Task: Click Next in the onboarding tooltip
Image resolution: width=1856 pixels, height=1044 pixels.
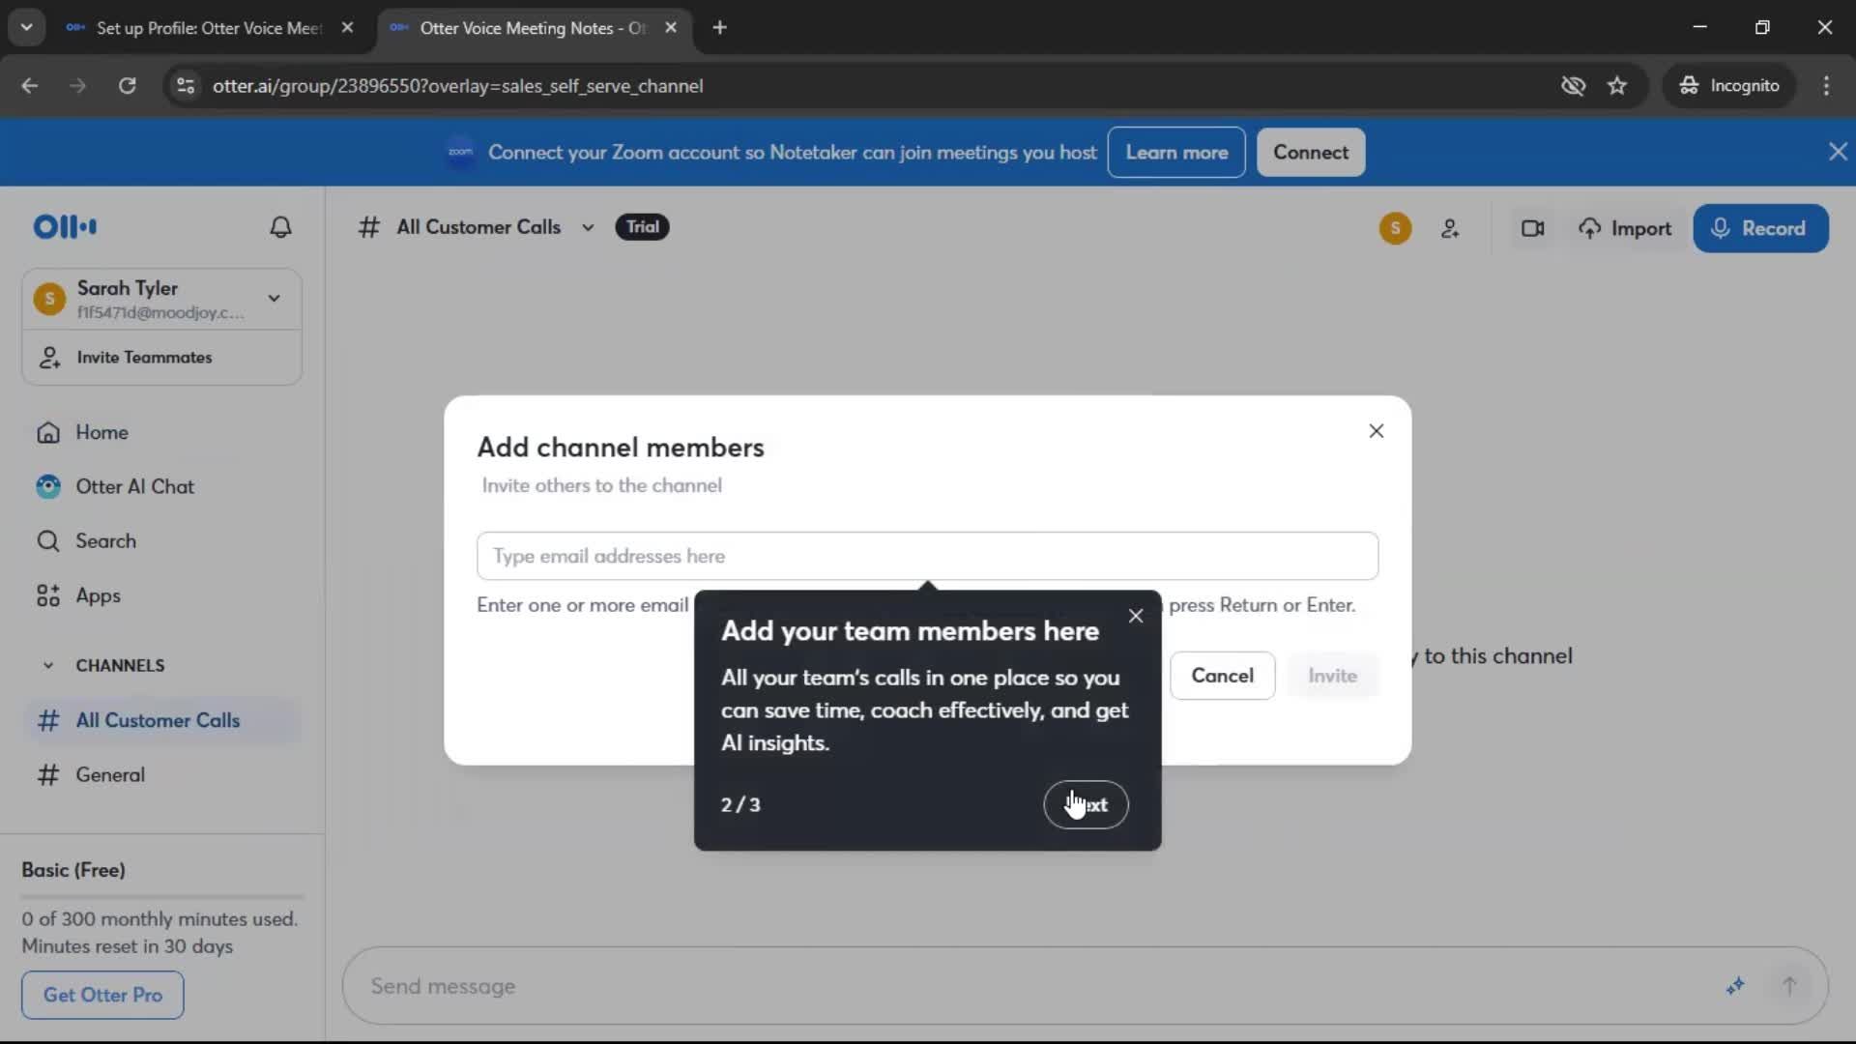Action: pos(1086,804)
